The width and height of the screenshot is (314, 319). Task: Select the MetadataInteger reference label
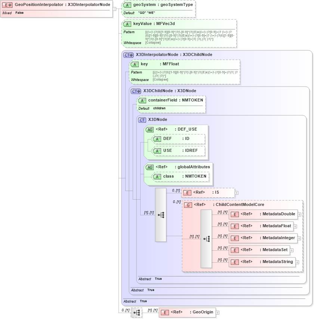tap(279, 238)
